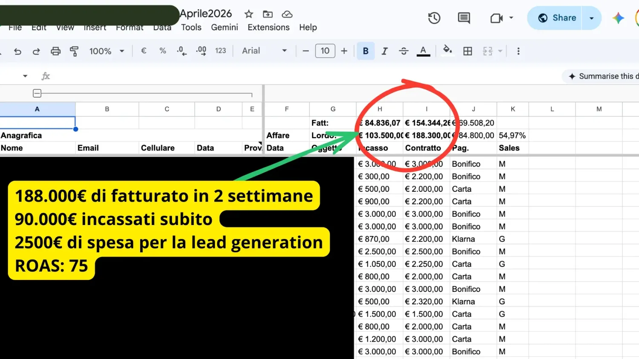
Task: Open the borders tool
Action: pyautogui.click(x=468, y=51)
